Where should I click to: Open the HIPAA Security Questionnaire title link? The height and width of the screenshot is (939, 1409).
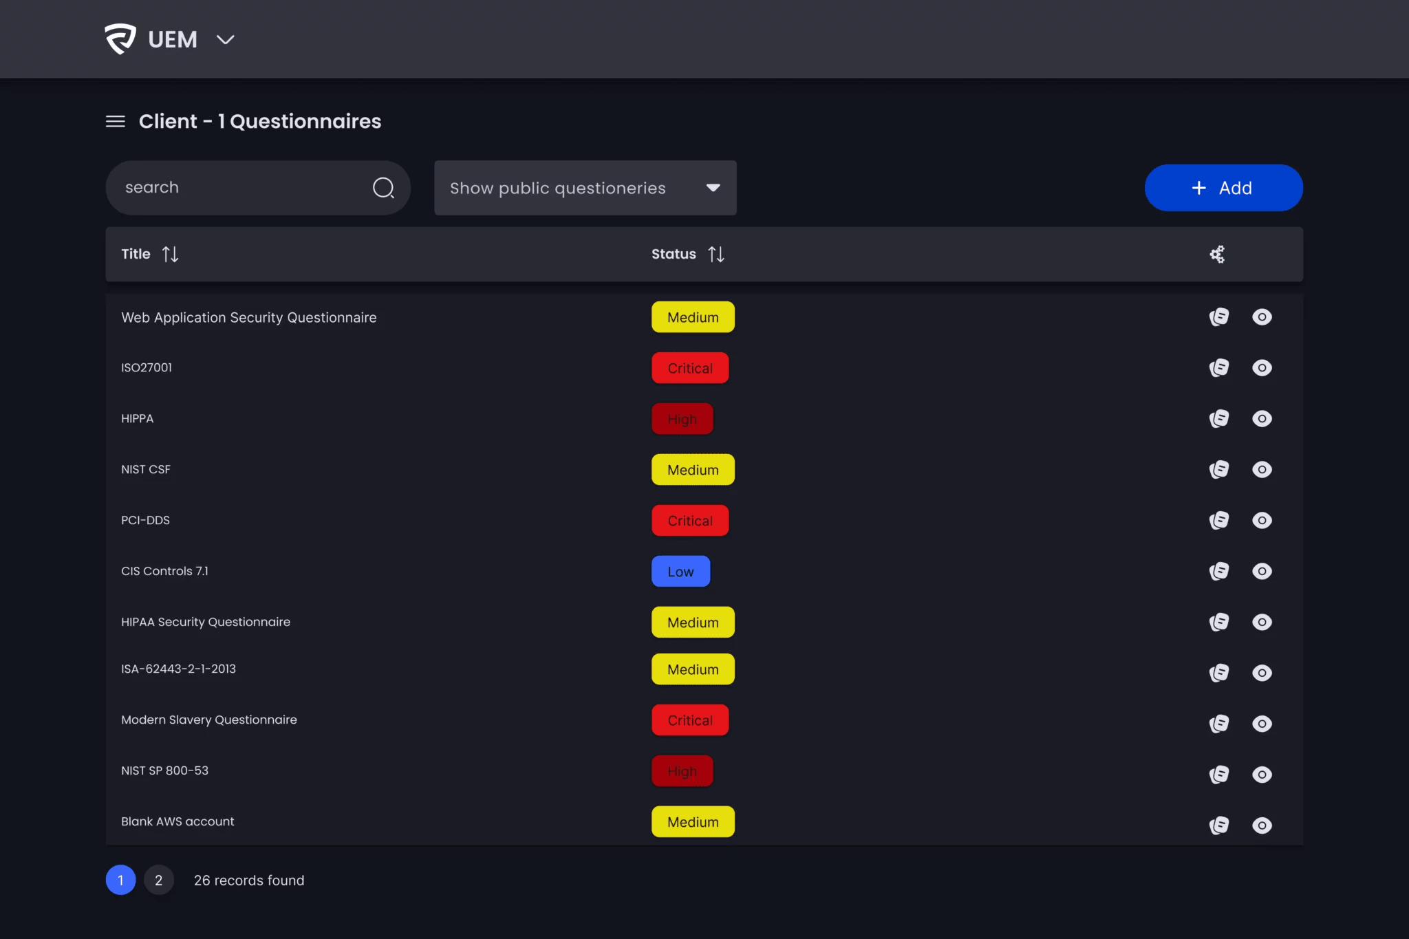(206, 622)
